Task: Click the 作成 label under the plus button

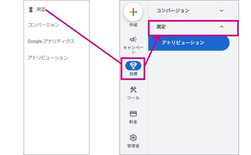Action: point(133,25)
